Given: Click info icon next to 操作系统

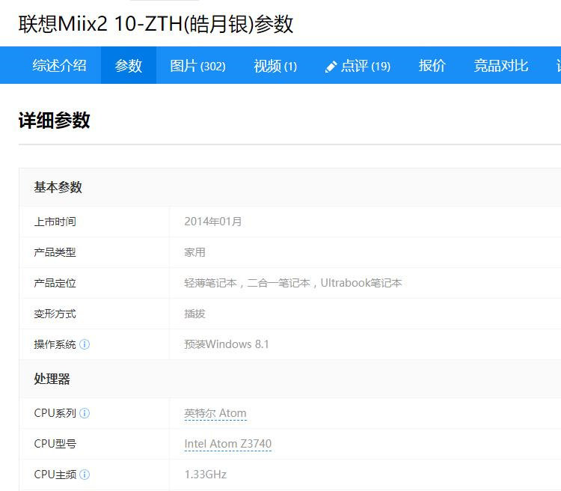Looking at the screenshot, I should pyautogui.click(x=85, y=344).
